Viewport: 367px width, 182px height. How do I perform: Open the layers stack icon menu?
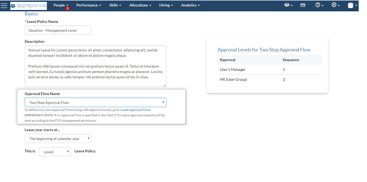[x=288, y=5]
